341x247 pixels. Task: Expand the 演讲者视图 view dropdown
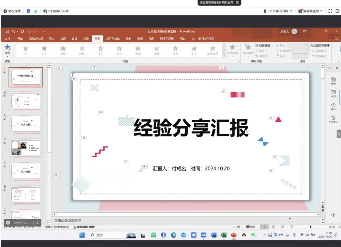[x=321, y=11]
